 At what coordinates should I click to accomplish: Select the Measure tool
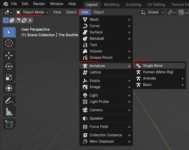(x=9, y=112)
